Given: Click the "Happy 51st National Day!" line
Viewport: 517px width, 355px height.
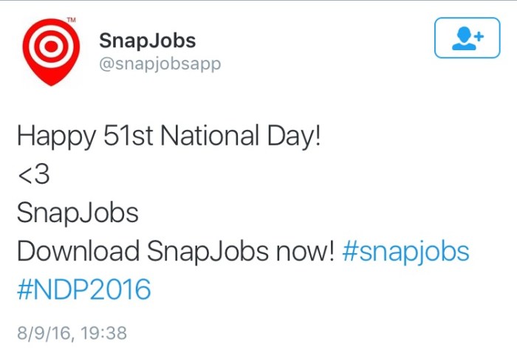Looking at the screenshot, I should [x=169, y=137].
